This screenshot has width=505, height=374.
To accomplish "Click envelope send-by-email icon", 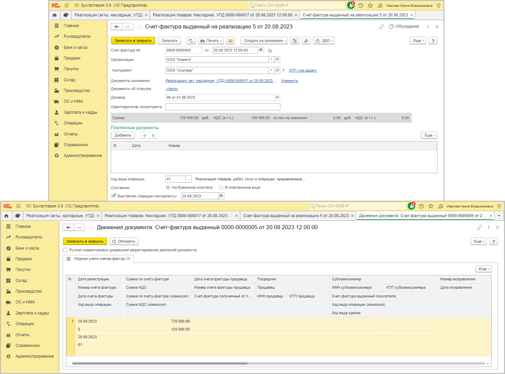I will coord(231,41).
